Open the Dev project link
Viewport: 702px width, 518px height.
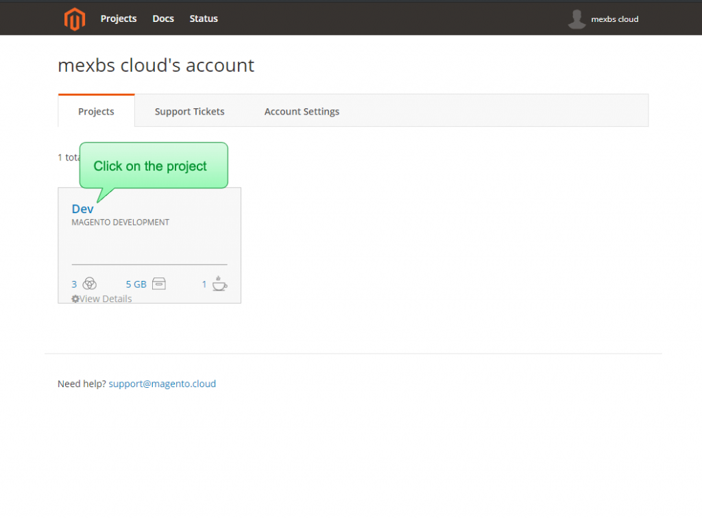click(82, 209)
